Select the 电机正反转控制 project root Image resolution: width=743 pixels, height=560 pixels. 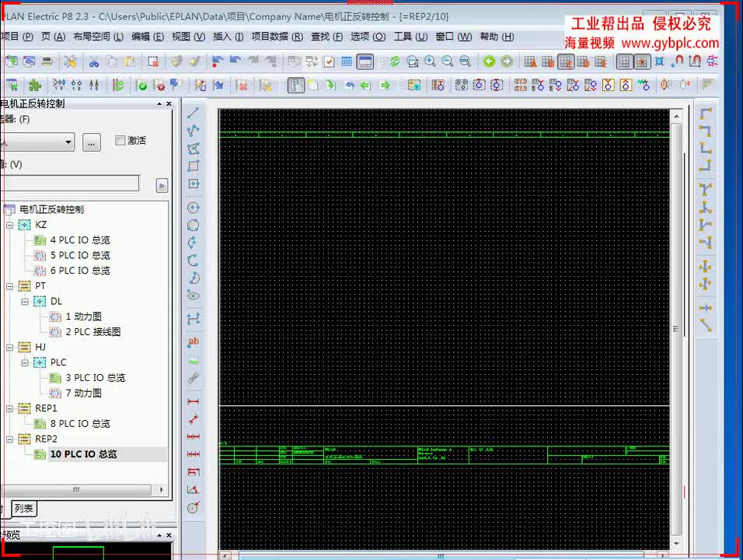51,209
